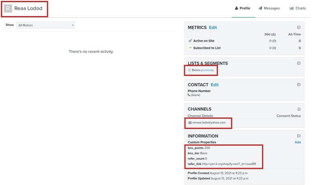Collapse the Channels panel
Screen dimensions: 312x185
pyautogui.click(x=299, y=109)
